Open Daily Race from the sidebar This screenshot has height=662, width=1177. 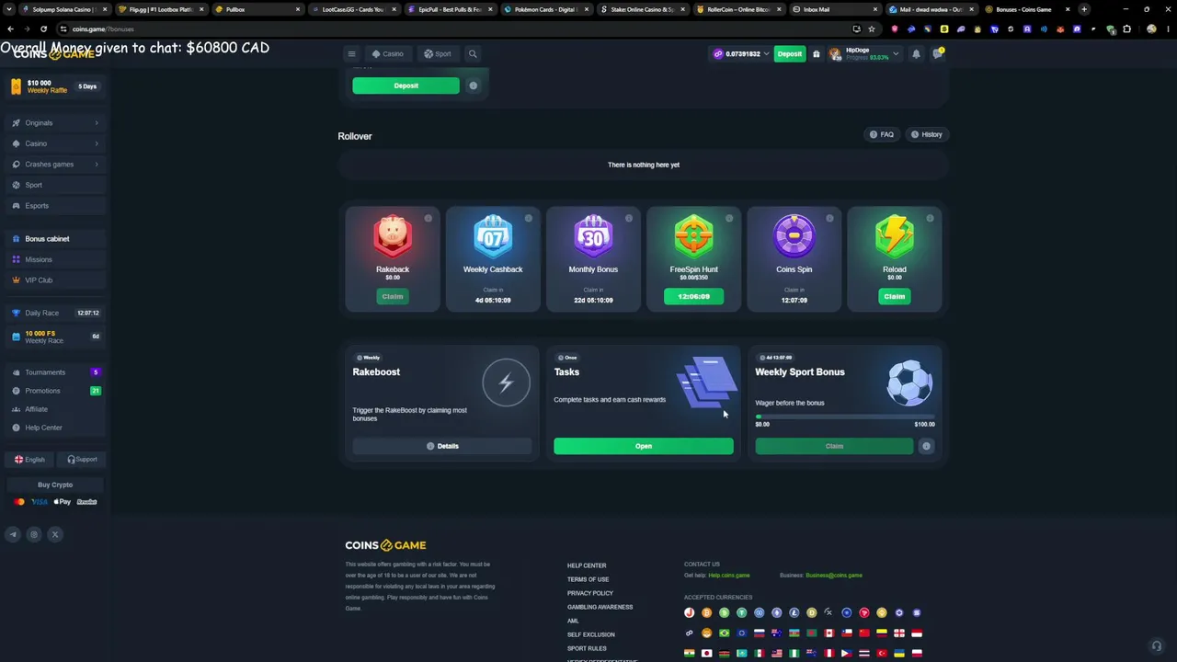pyautogui.click(x=57, y=313)
